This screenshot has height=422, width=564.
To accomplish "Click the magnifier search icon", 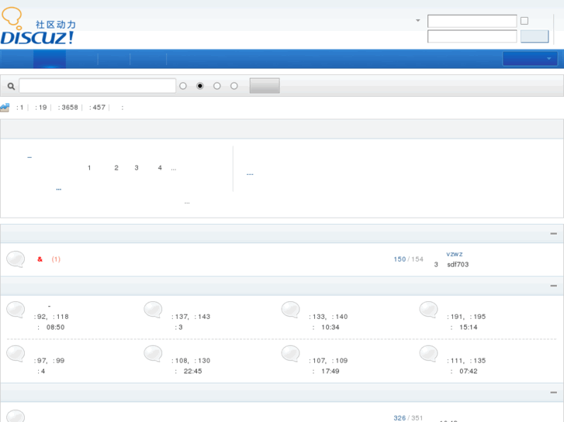I will tap(11, 86).
